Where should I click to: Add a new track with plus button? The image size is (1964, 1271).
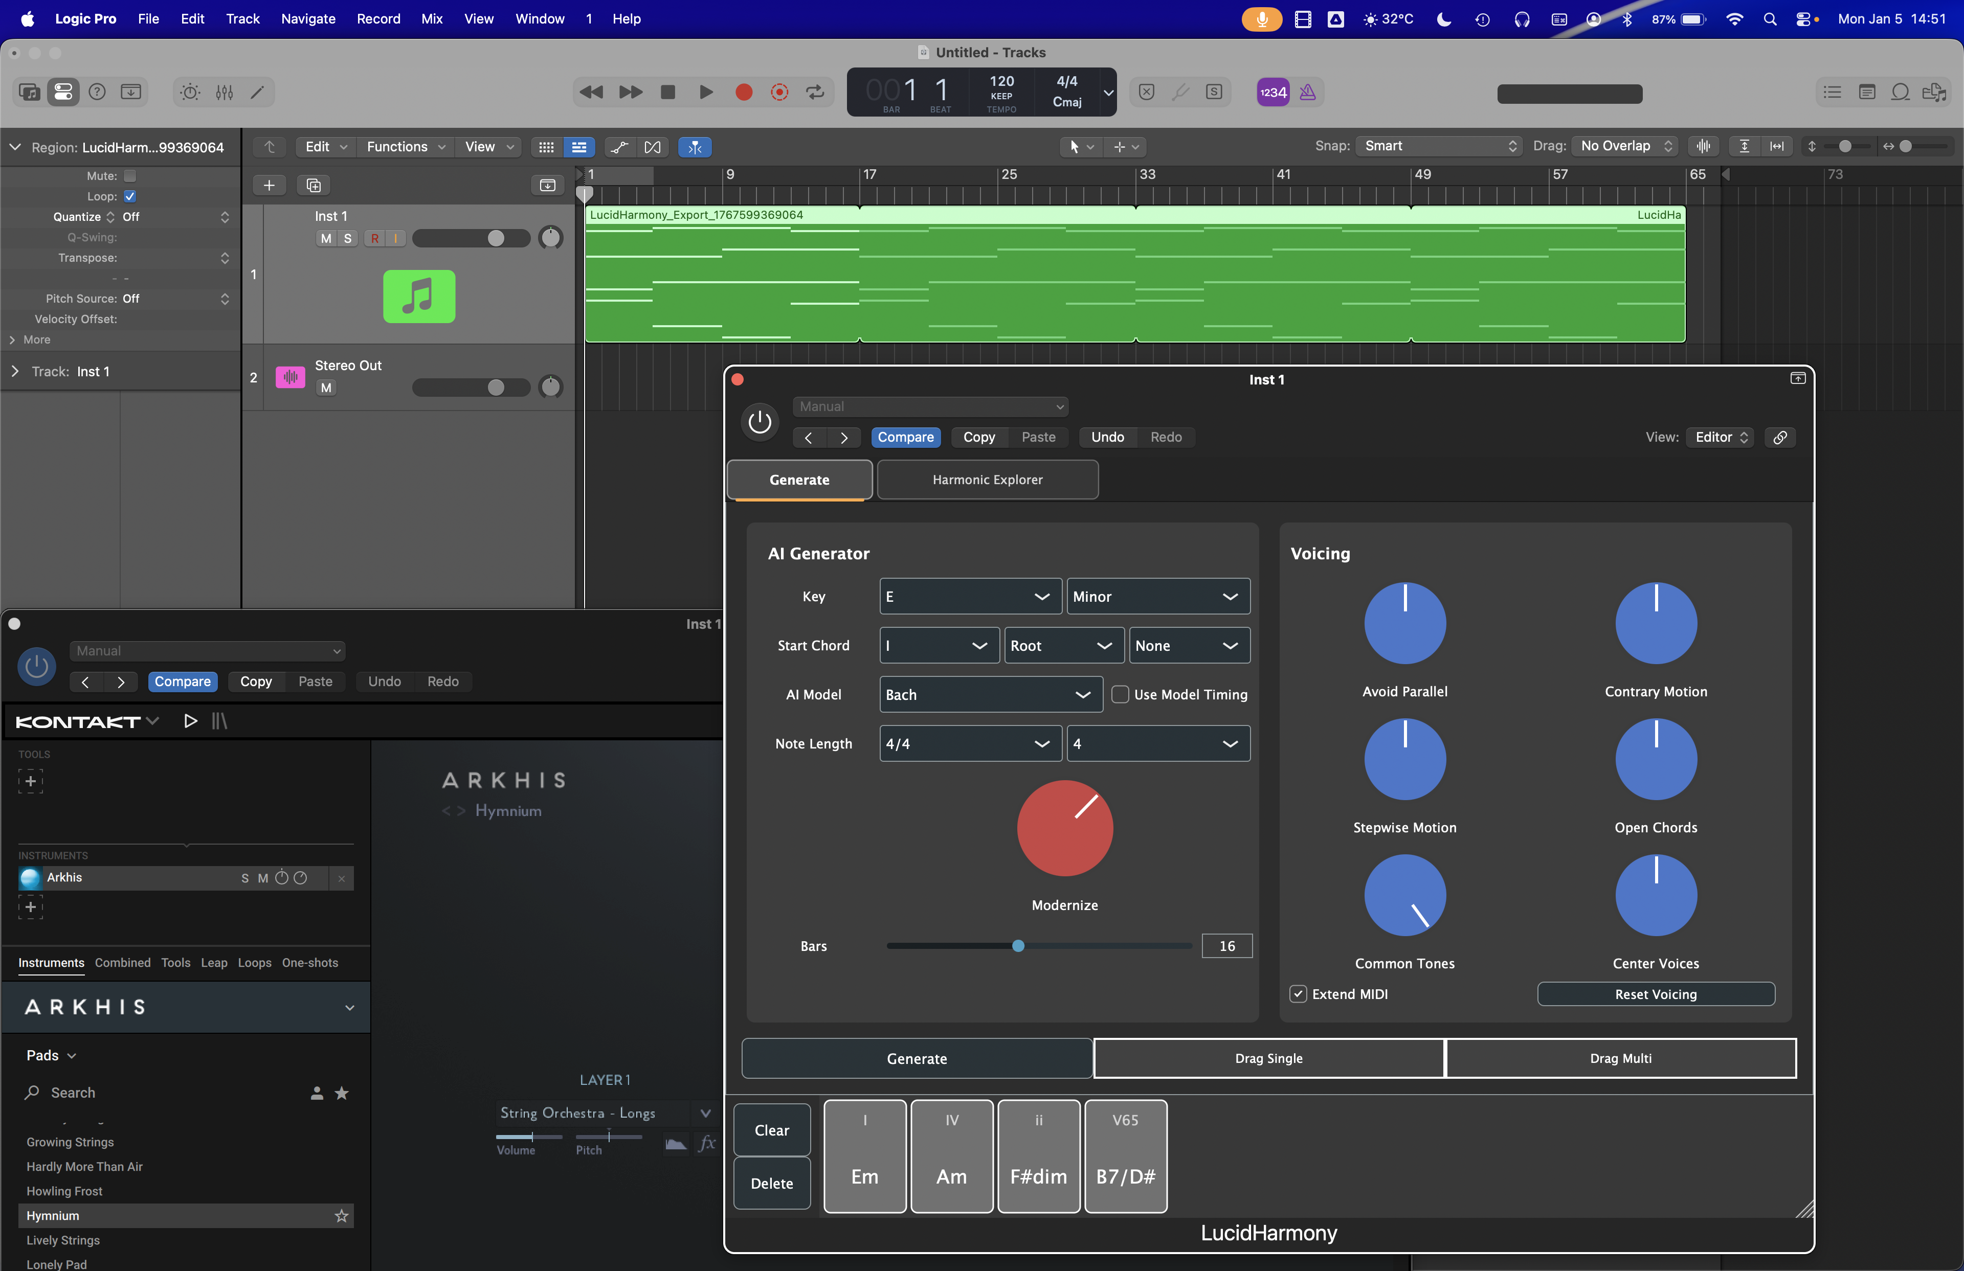tap(269, 186)
